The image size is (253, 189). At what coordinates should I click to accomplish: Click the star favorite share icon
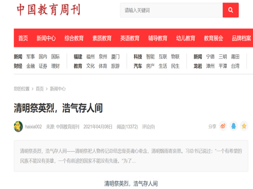pos(244,126)
